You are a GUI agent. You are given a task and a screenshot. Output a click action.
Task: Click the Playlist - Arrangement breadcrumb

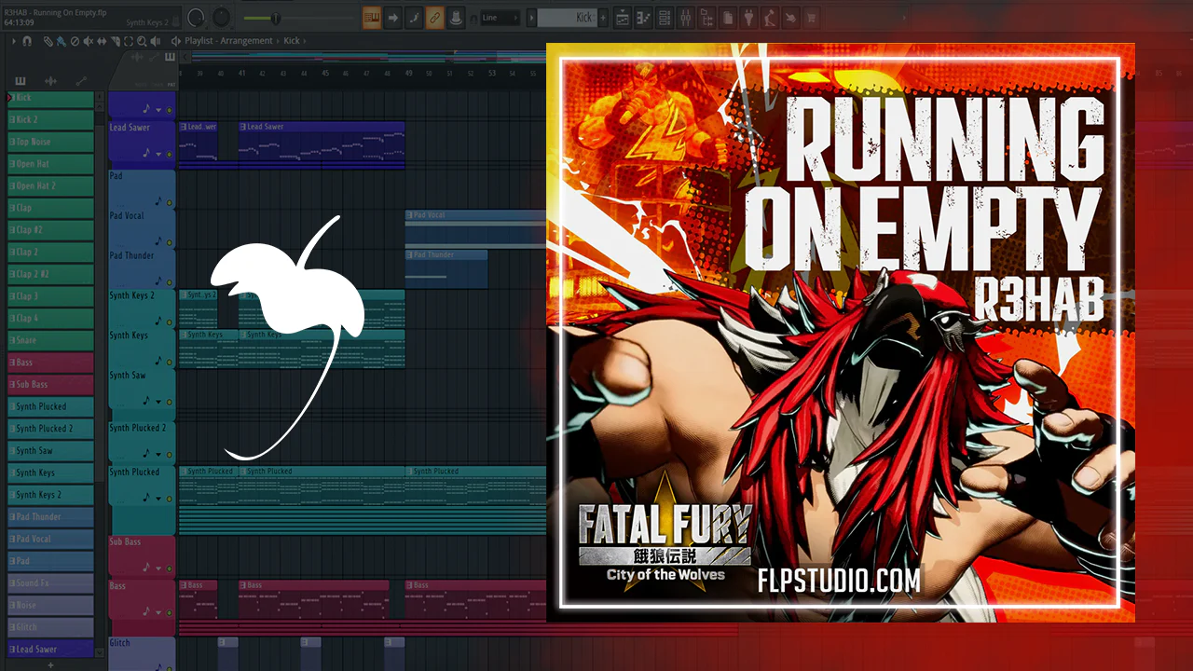click(228, 41)
